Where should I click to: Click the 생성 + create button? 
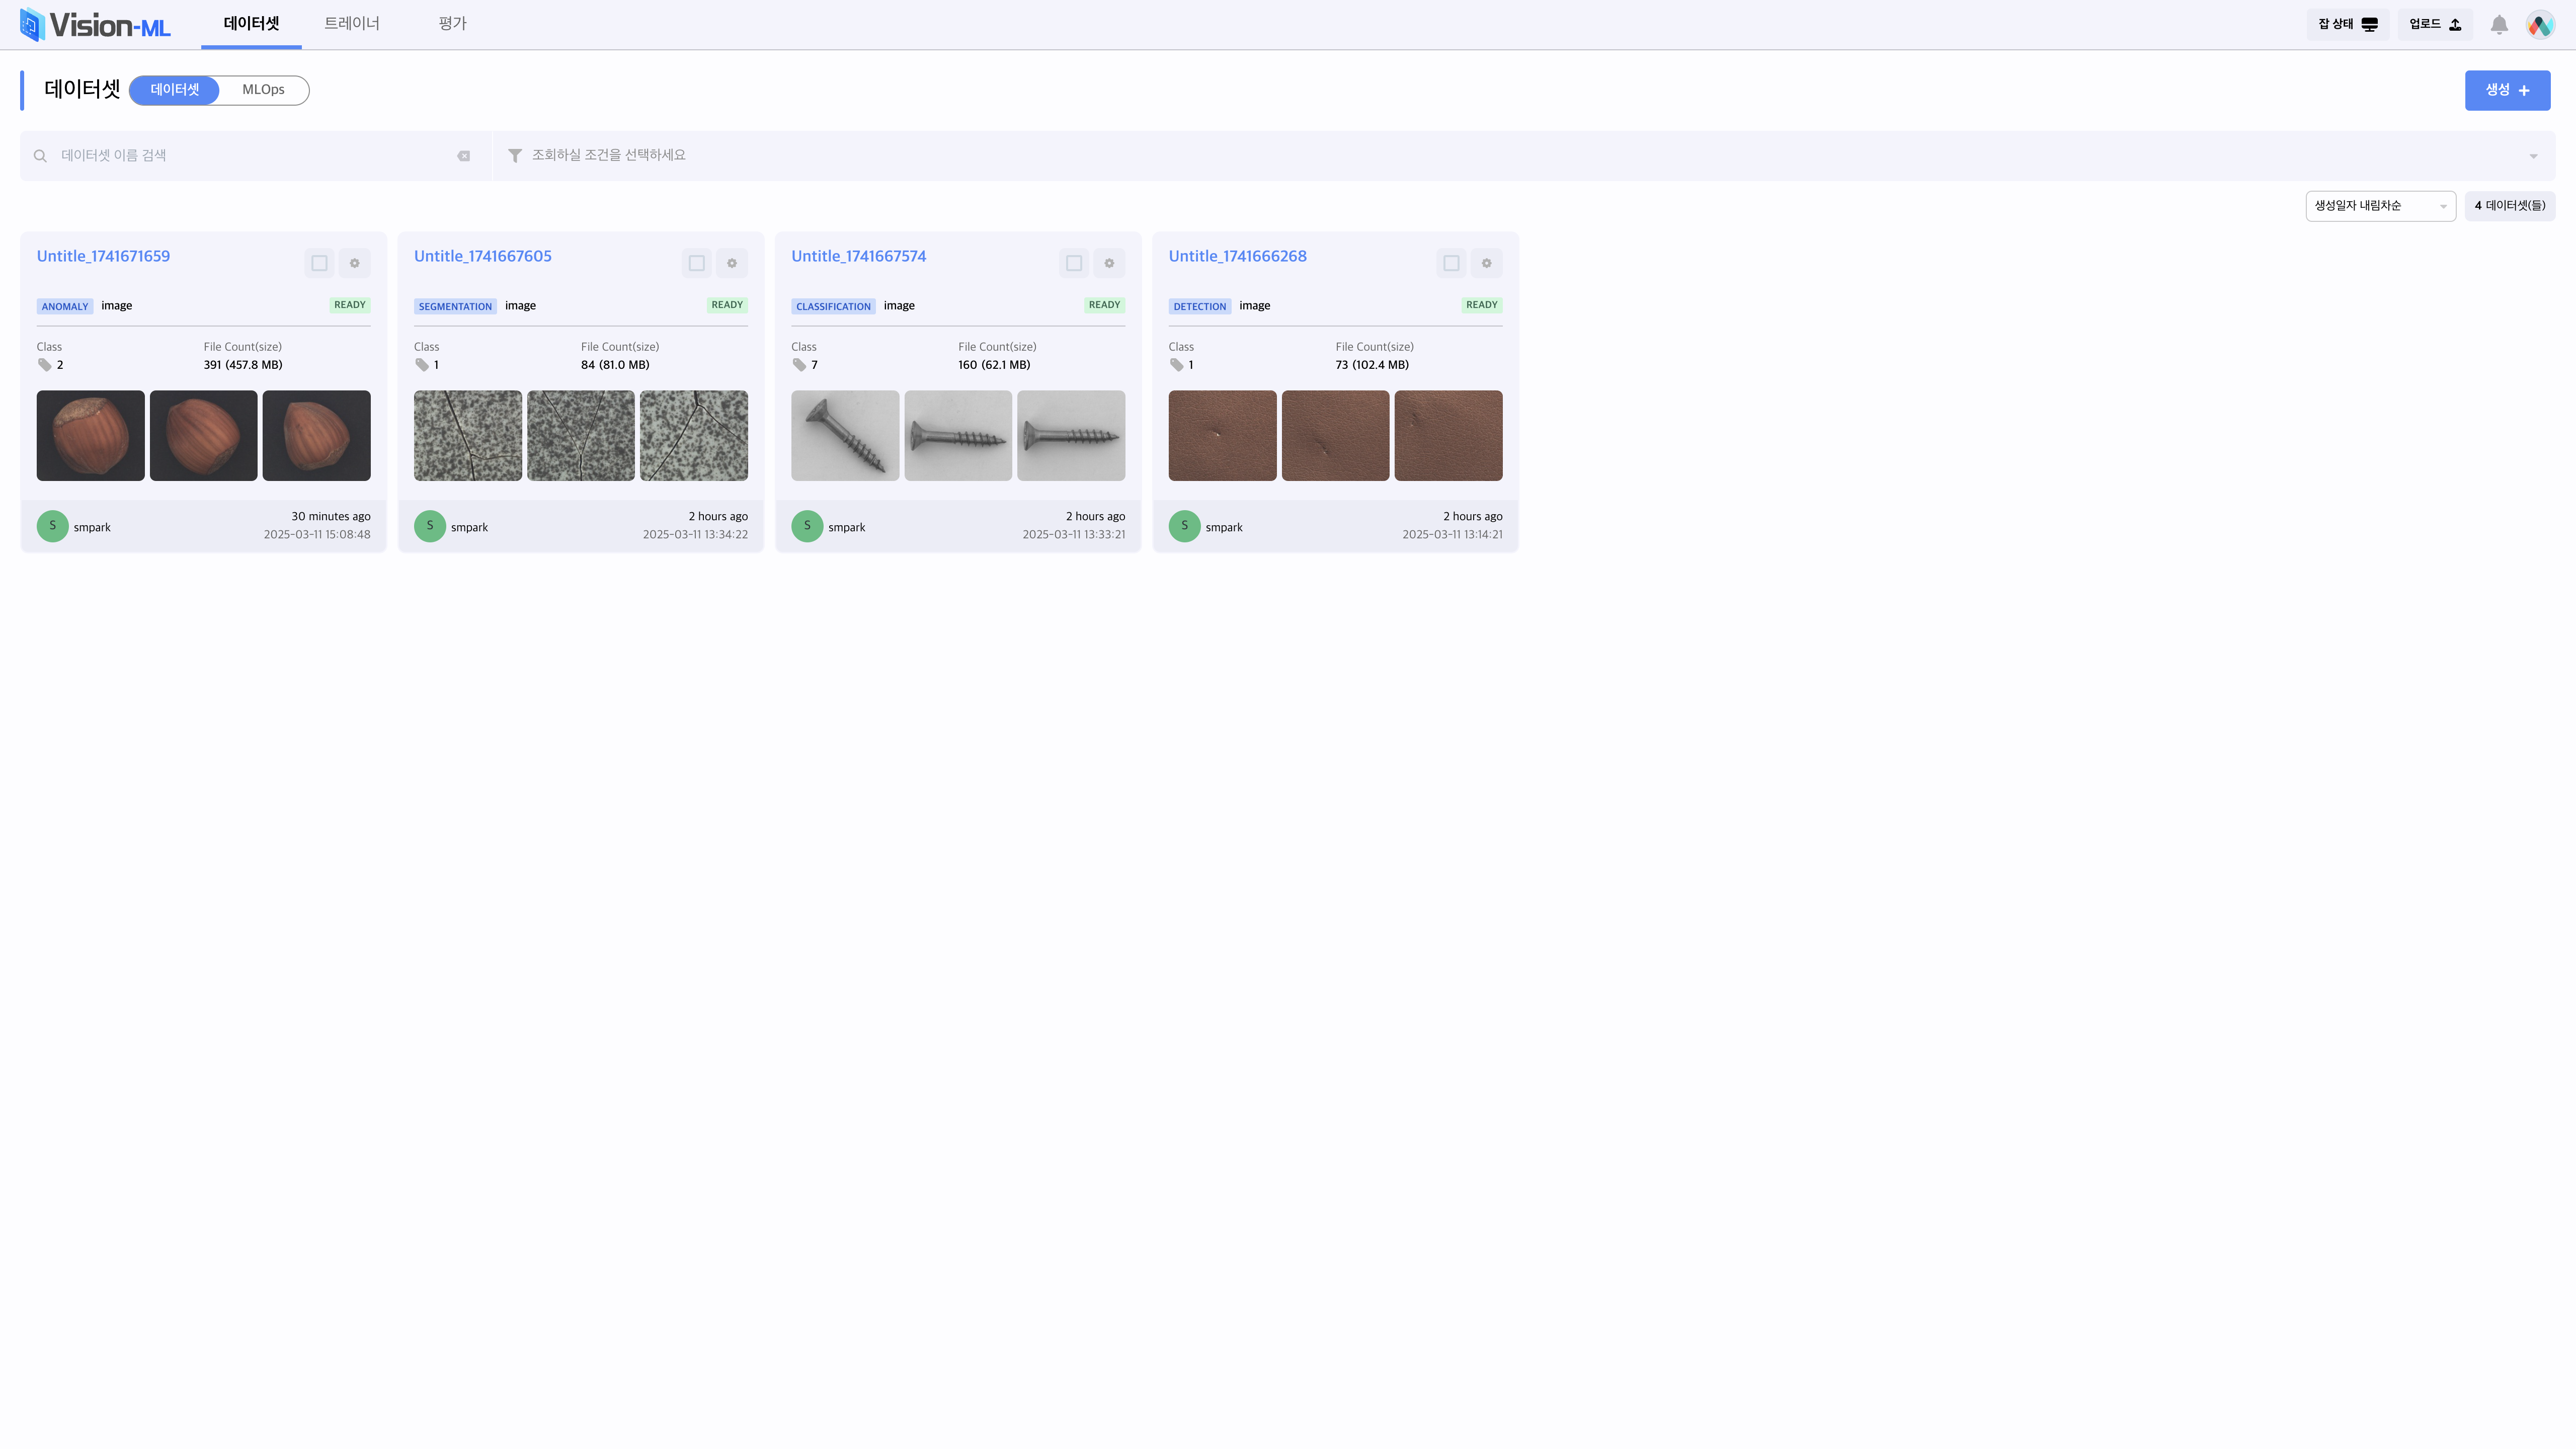(x=2507, y=90)
